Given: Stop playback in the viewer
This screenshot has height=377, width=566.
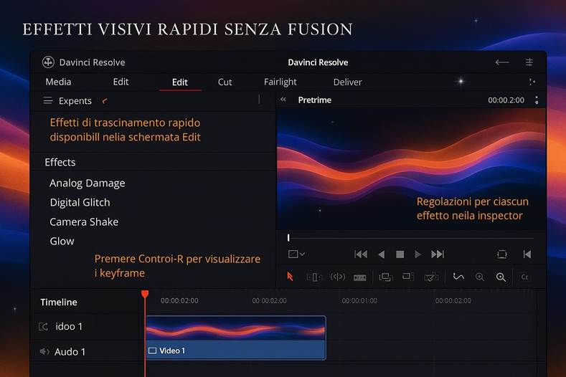Looking at the screenshot, I should coord(400,254).
